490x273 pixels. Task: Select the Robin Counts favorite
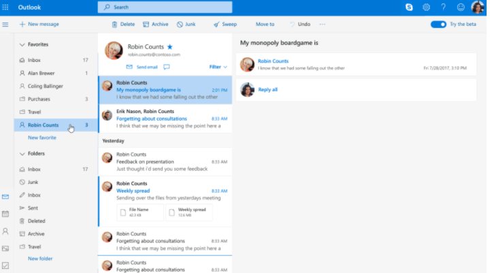(56, 125)
